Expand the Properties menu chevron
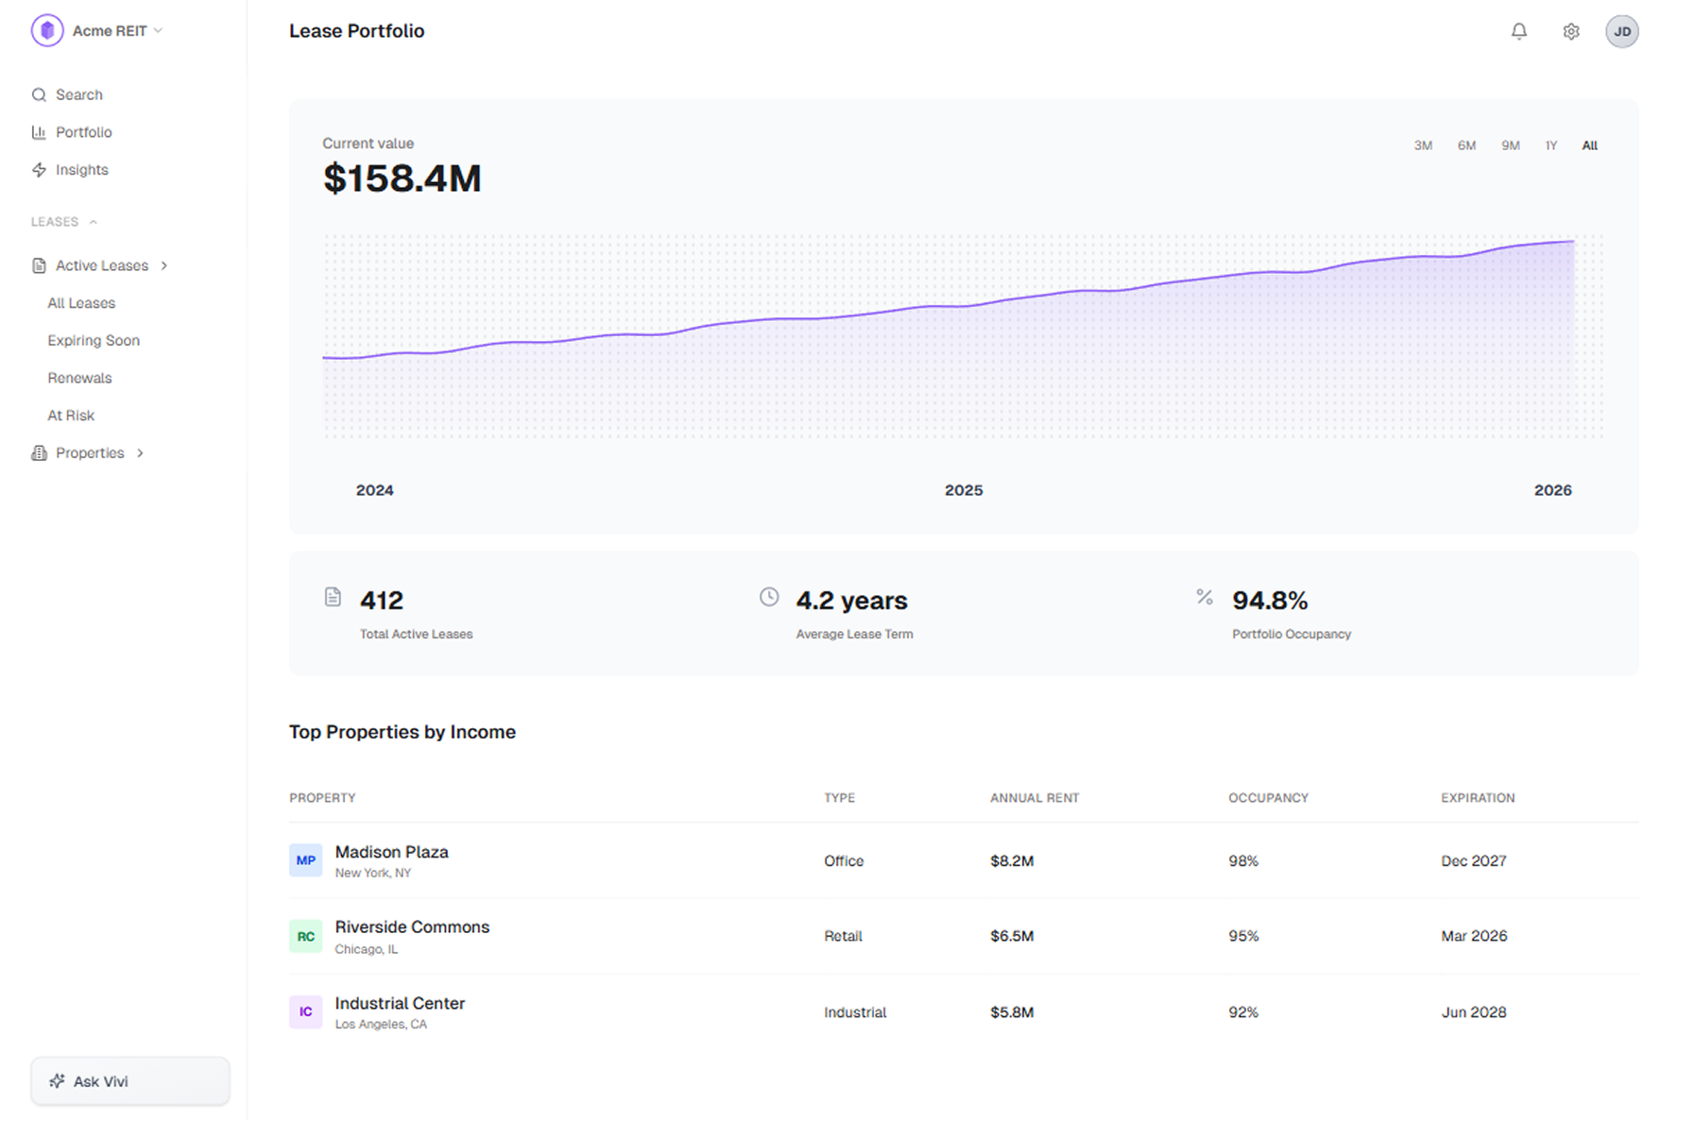This screenshot has width=1695, height=1121. click(x=140, y=452)
